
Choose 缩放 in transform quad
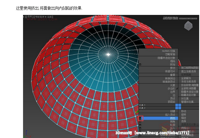point(184,118)
